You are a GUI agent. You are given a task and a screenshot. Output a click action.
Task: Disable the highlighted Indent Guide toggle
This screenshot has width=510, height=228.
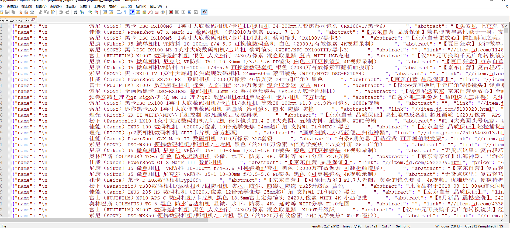[132, 12]
